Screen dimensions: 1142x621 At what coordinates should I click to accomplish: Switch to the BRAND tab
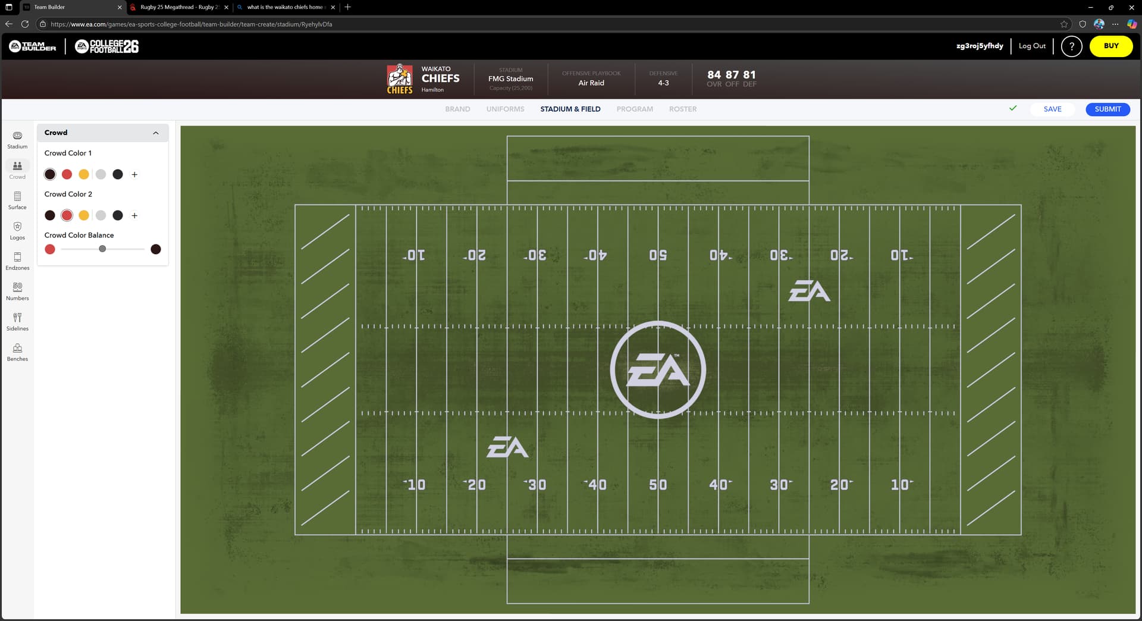(457, 109)
